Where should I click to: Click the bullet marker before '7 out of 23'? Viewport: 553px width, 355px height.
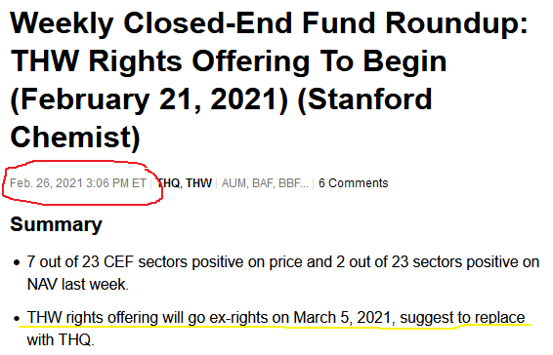pos(16,262)
